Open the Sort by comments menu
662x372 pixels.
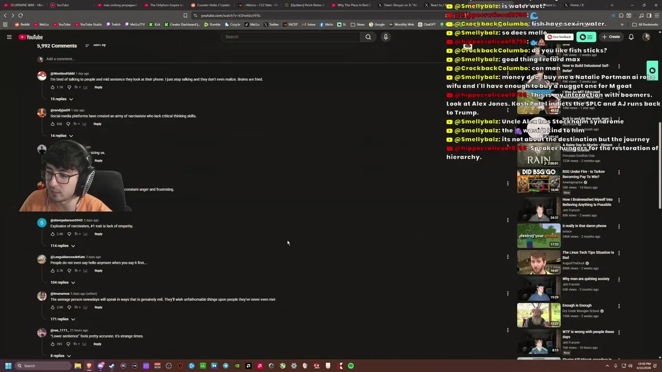95,45
